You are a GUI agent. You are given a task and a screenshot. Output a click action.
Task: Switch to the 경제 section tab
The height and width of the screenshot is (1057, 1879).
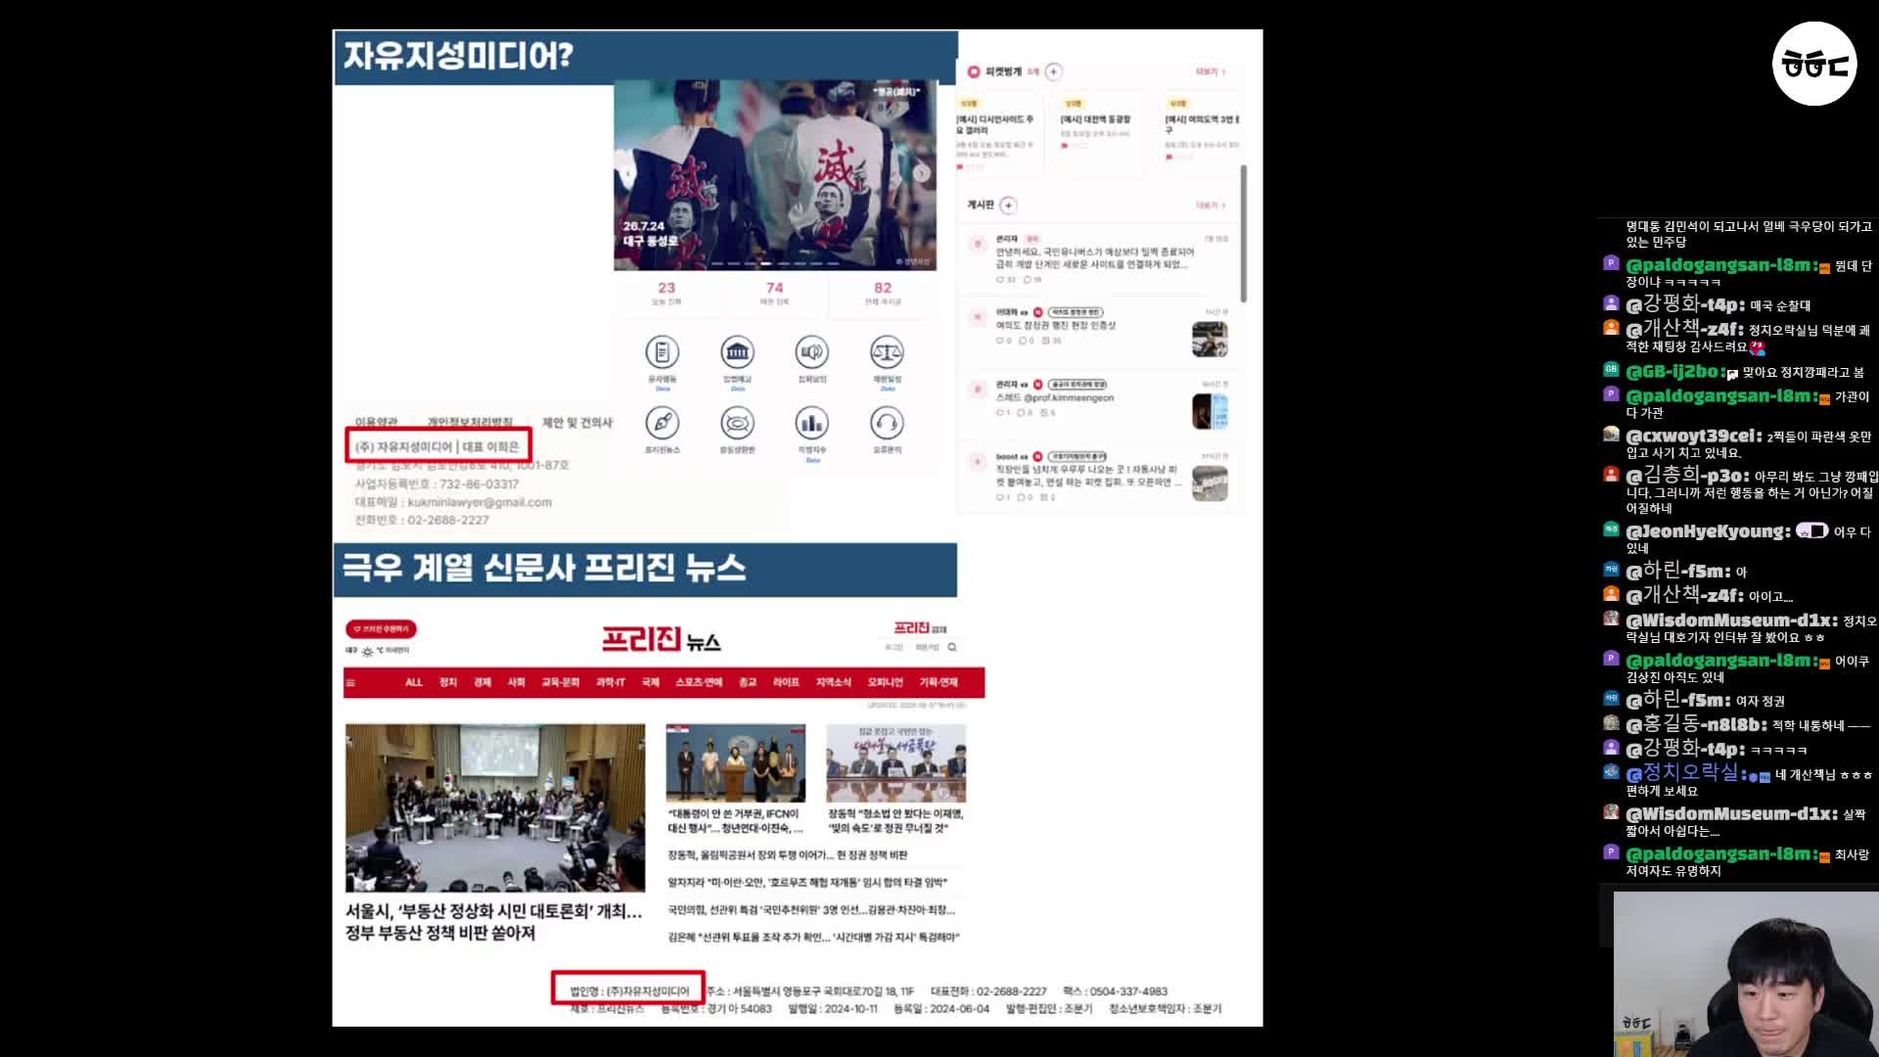coord(482,683)
